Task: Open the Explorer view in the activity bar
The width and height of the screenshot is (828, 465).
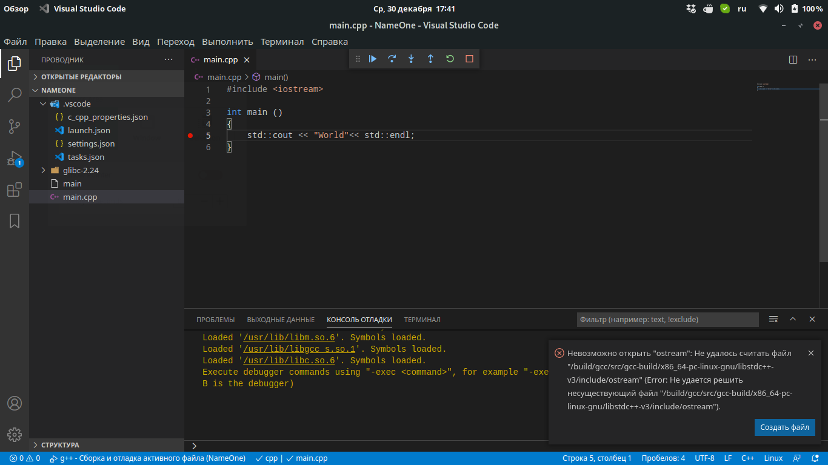Action: coord(15,63)
